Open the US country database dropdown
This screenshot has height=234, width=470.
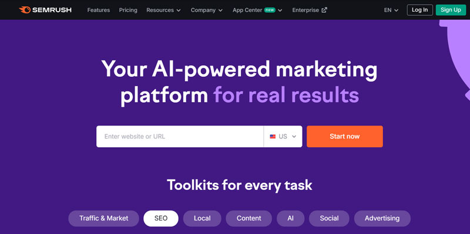pos(283,137)
